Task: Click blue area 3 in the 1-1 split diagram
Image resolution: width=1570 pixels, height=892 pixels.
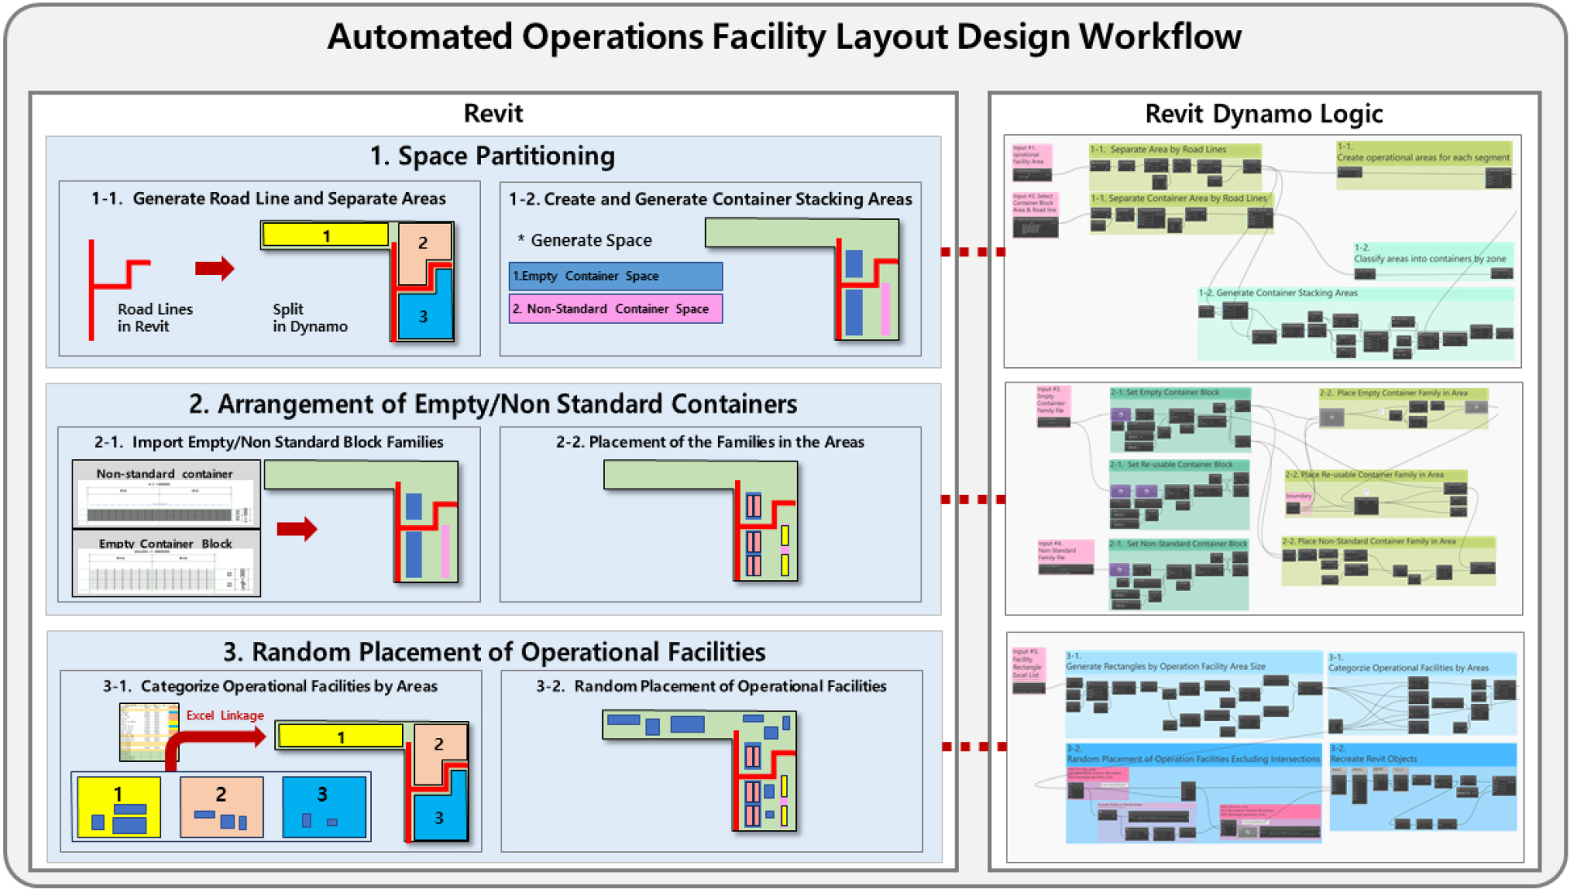Action: (424, 315)
